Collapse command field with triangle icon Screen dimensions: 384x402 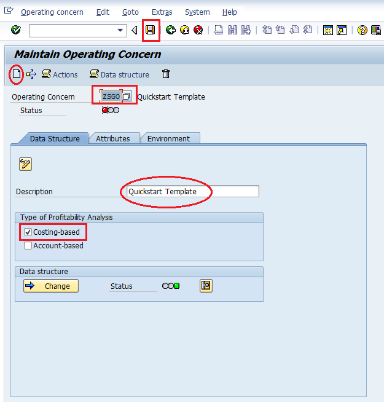coord(135,30)
